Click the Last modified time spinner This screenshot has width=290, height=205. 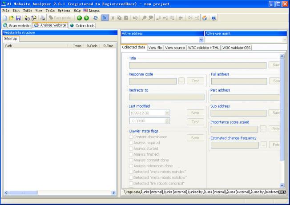167,121
